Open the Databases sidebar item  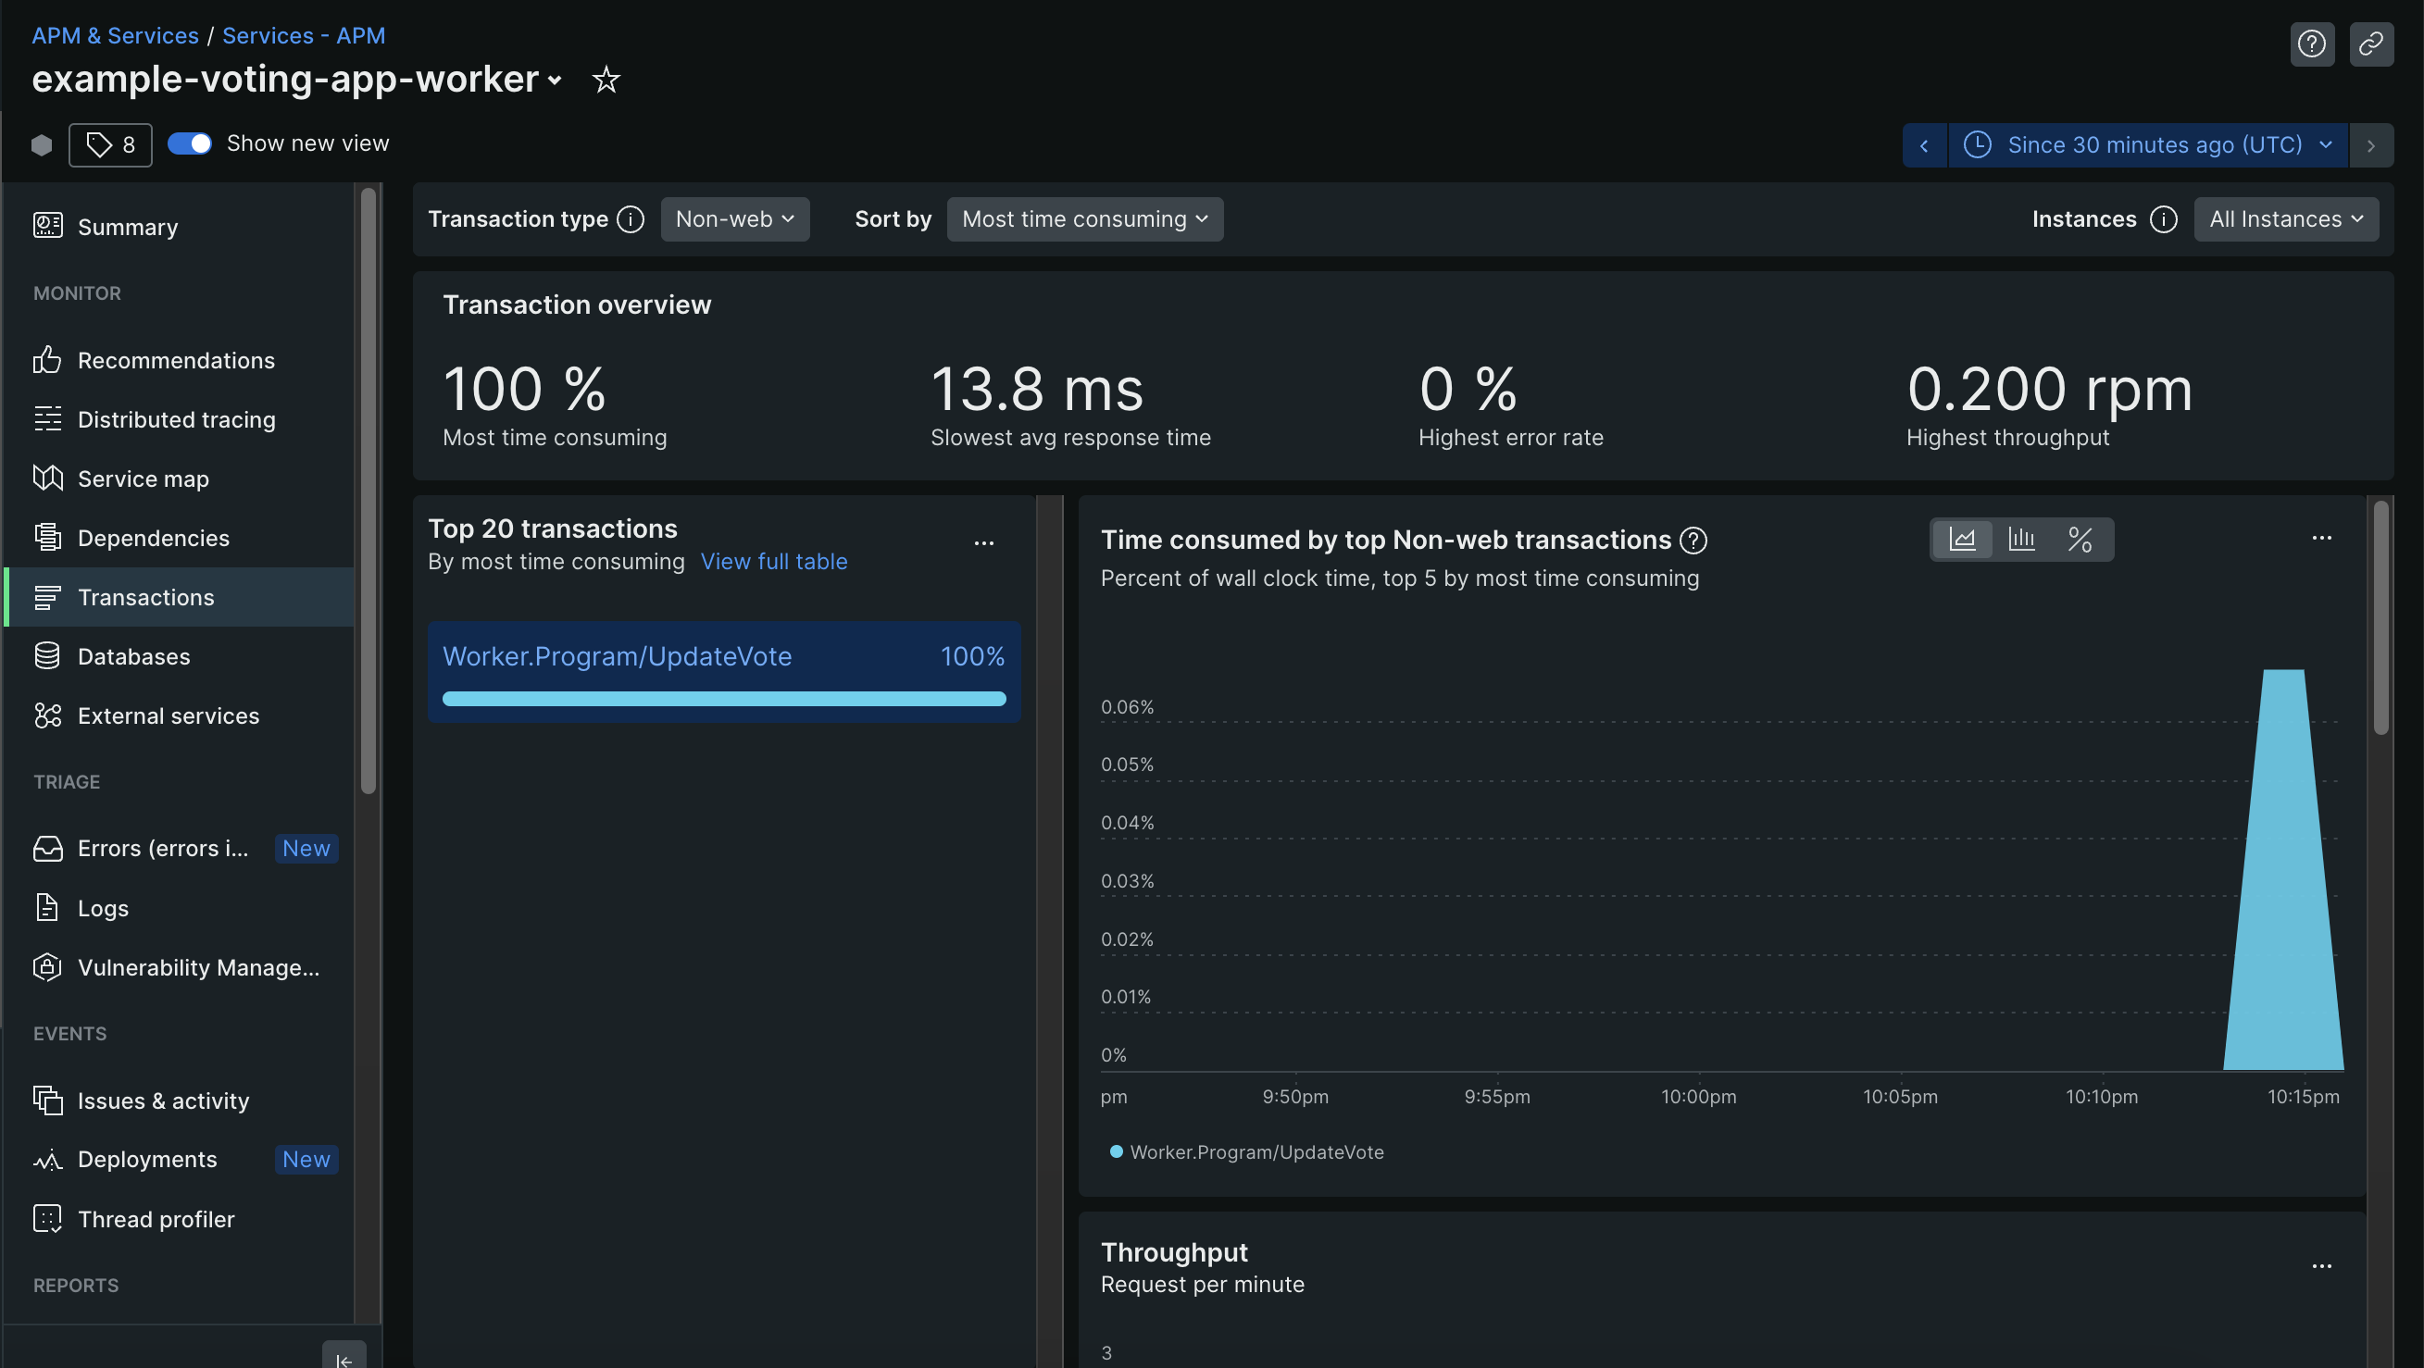click(x=133, y=657)
